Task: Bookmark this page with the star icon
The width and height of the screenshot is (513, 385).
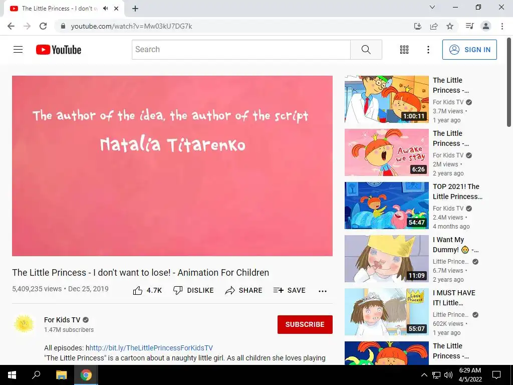Action: (450, 26)
